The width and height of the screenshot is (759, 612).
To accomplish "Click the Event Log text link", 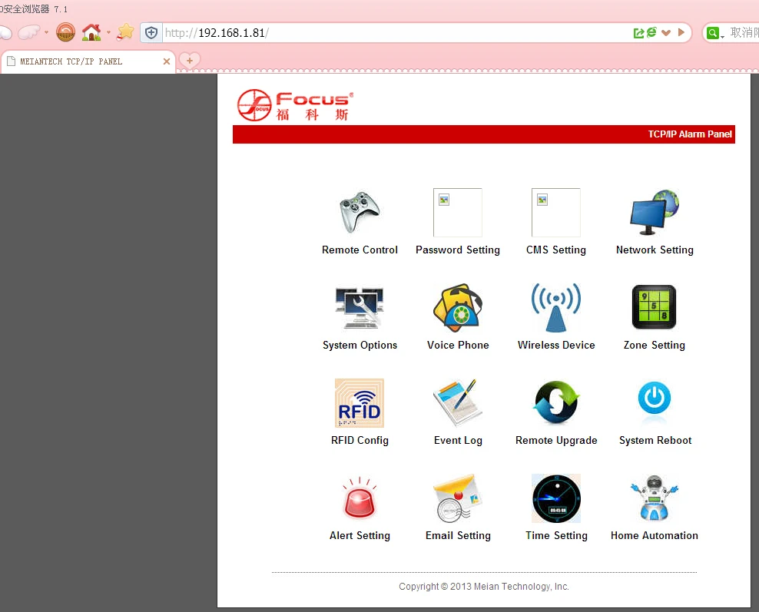I will point(457,441).
